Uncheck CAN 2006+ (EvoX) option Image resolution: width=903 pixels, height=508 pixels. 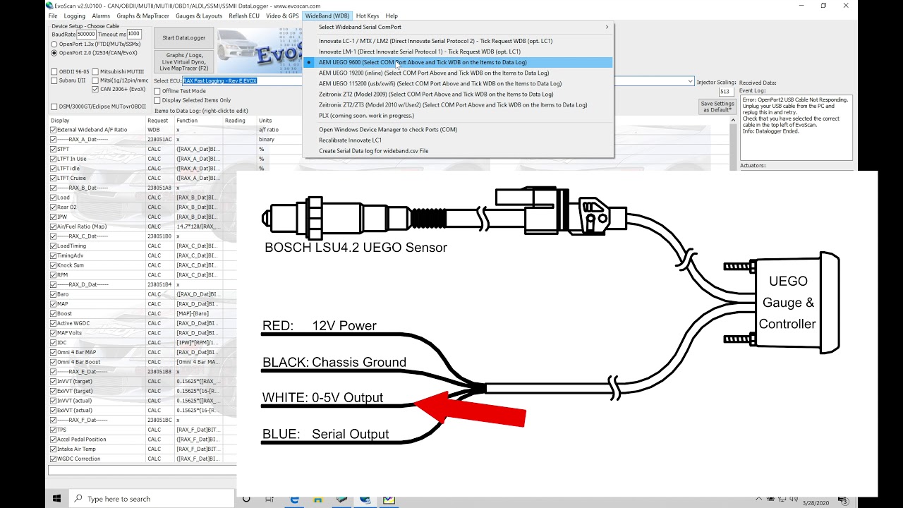(95, 90)
